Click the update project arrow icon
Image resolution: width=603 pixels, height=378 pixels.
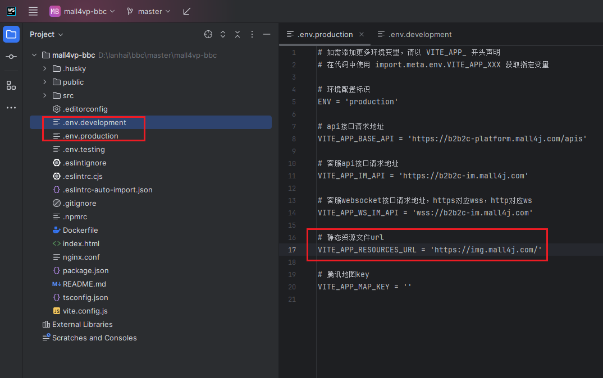tap(187, 11)
